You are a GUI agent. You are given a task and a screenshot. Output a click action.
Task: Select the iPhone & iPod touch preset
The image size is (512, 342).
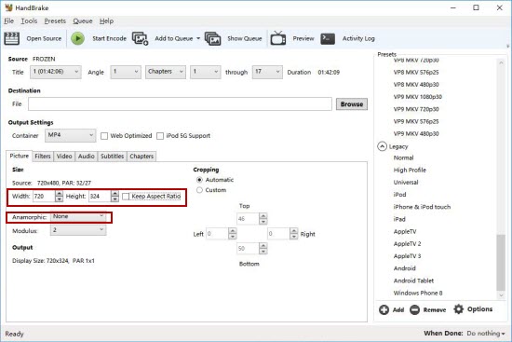[x=422, y=207]
